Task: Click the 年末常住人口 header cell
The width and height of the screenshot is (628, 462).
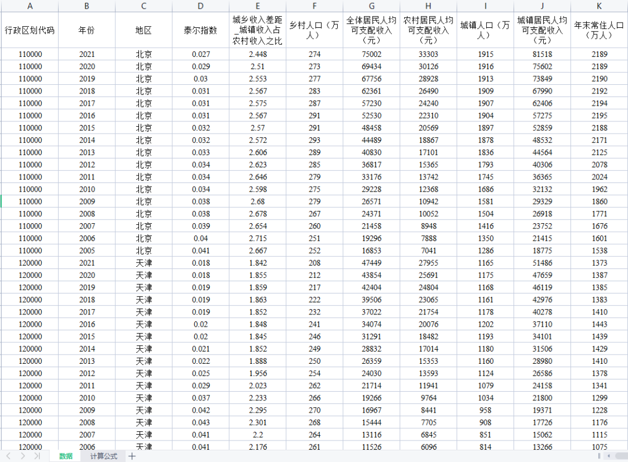Action: point(599,30)
